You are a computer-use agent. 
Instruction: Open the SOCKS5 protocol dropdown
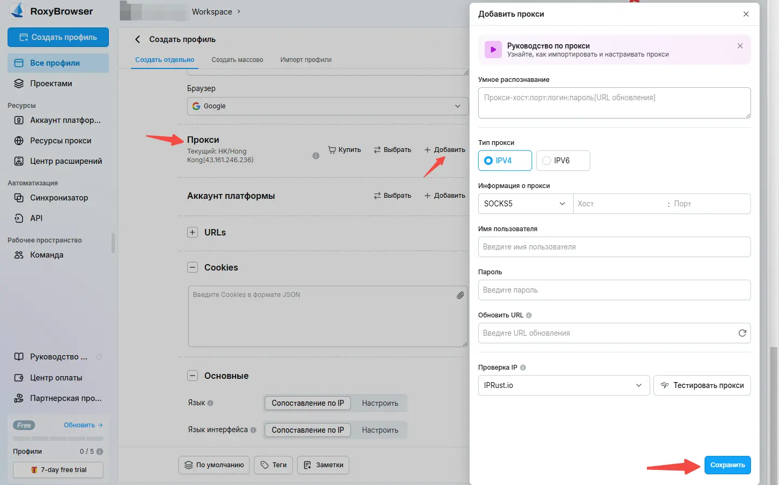tap(525, 204)
